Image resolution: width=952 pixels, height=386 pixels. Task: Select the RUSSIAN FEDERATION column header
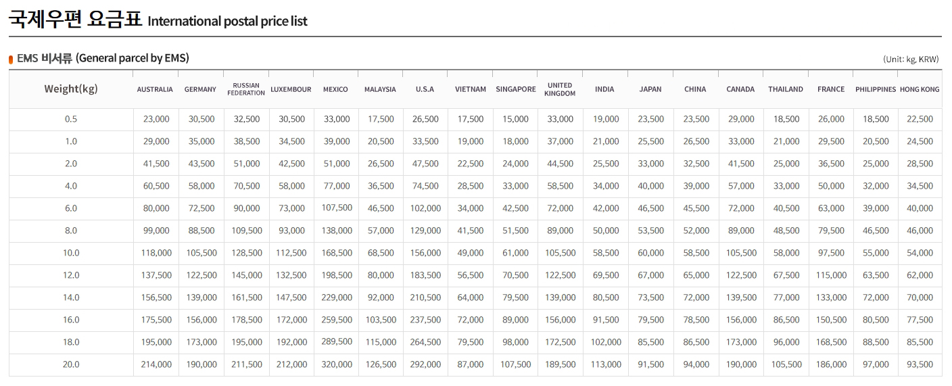coord(246,89)
